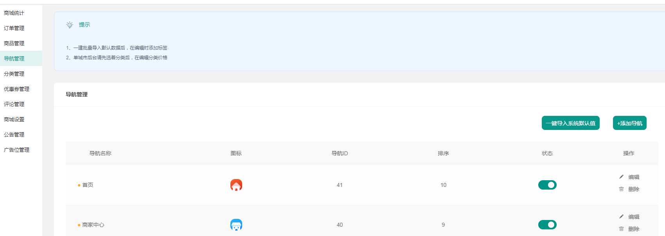
Task: Click the +添加导航 button
Action: [630, 123]
